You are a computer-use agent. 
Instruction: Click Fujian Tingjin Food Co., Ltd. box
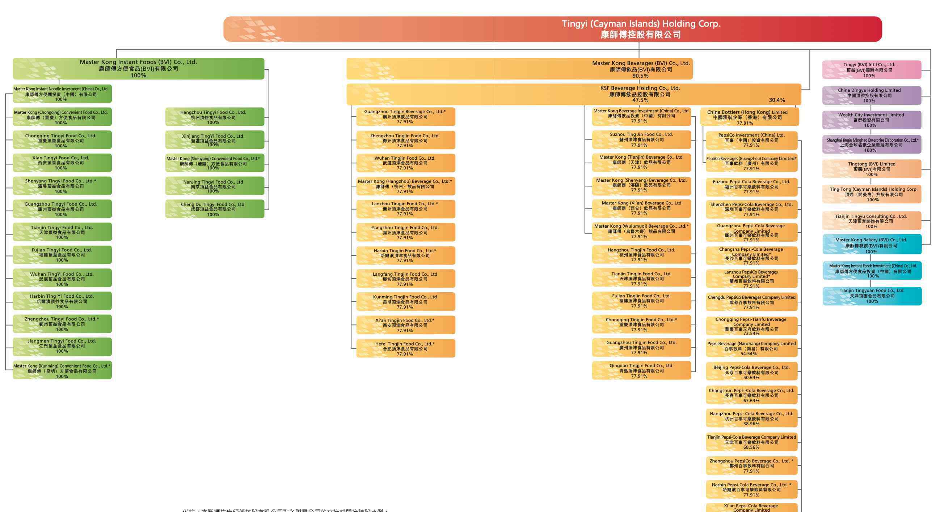(642, 301)
